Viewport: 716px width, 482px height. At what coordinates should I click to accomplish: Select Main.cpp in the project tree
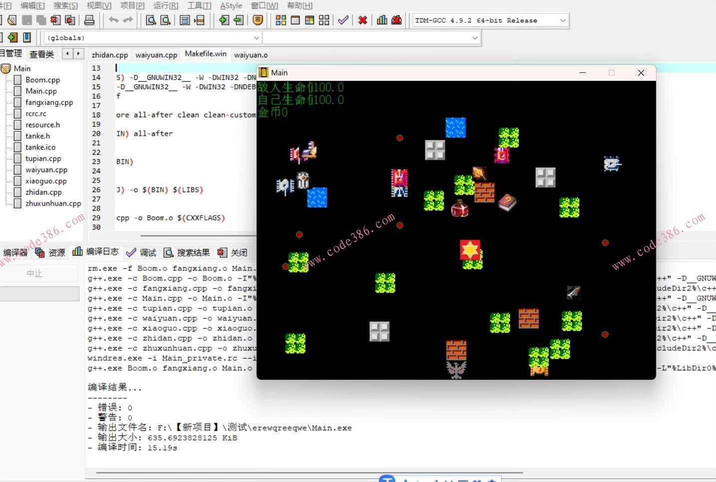pyautogui.click(x=41, y=91)
